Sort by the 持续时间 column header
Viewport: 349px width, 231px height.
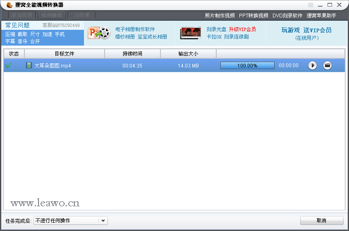coord(132,53)
